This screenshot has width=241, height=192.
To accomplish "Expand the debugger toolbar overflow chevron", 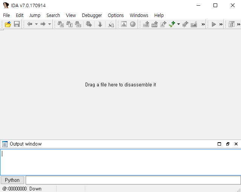I will pyautogui.click(x=221, y=24).
